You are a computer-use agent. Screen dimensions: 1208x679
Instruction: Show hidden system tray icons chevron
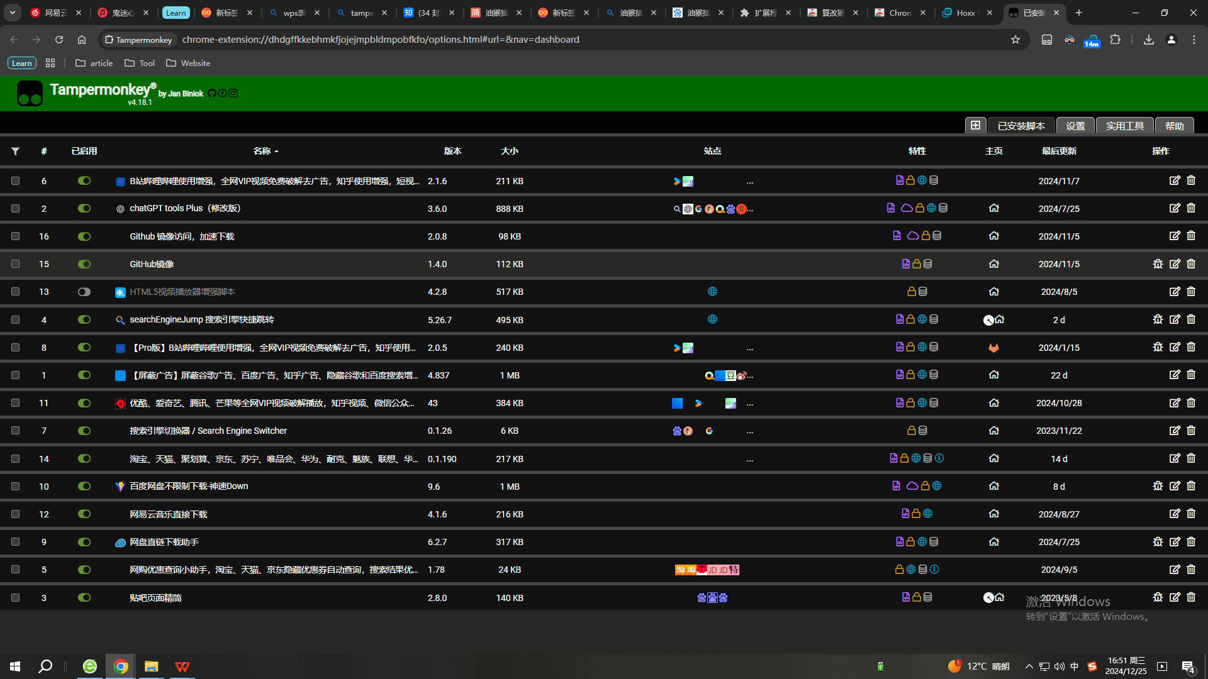coord(1029,666)
